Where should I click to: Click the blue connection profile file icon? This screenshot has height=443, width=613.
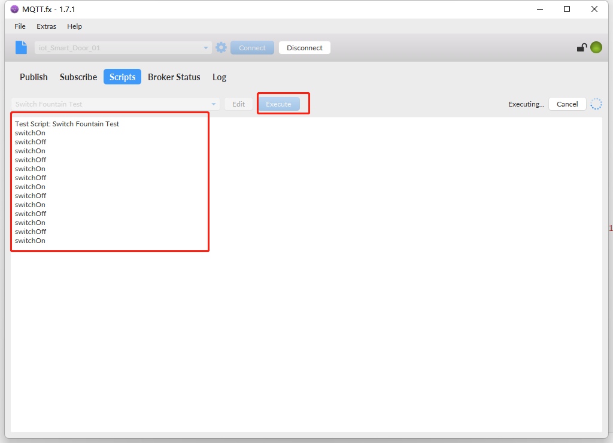point(21,48)
